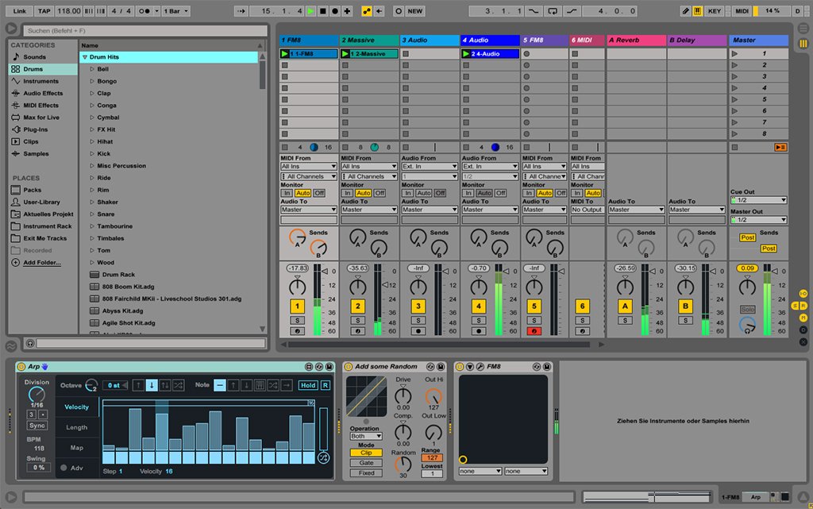Click the TAP tempo button

44,11
